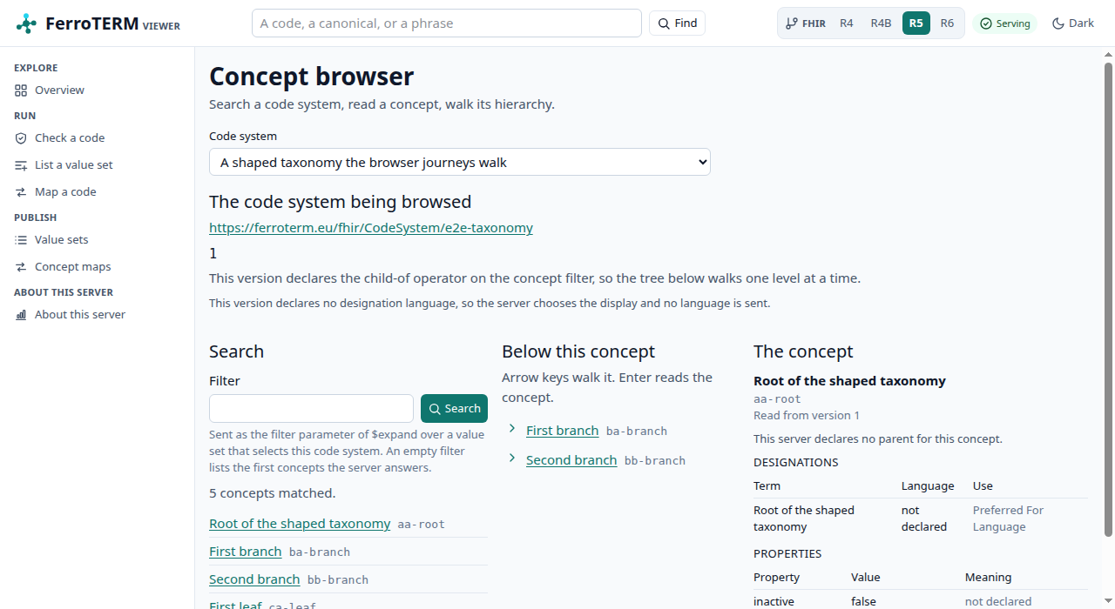Screen dimensions: 1115x609
Task: Click the Map a code arrows icon
Action: 21,192
